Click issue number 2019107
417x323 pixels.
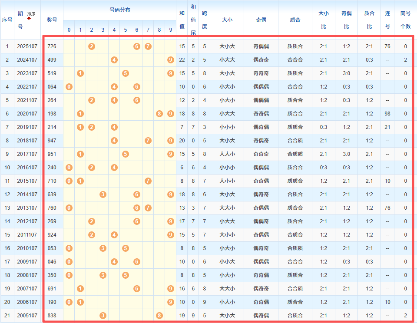(27, 127)
